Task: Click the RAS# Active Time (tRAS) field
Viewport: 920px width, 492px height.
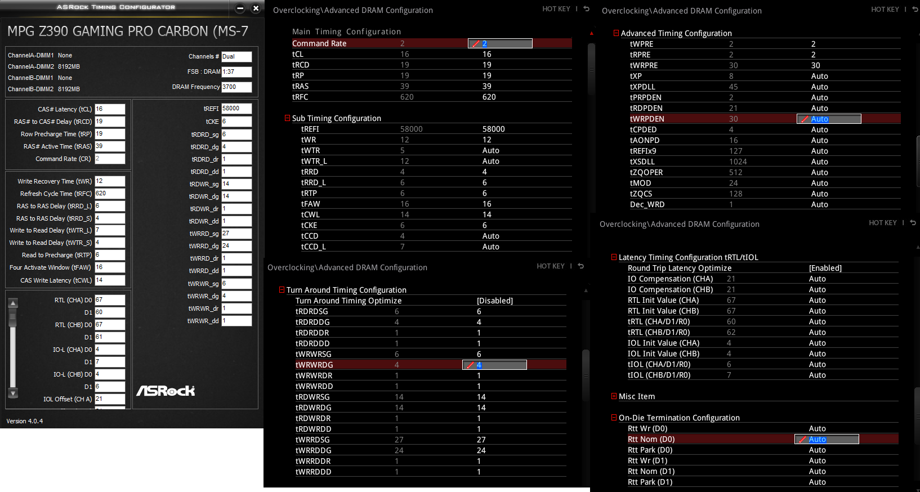Action: click(110, 146)
